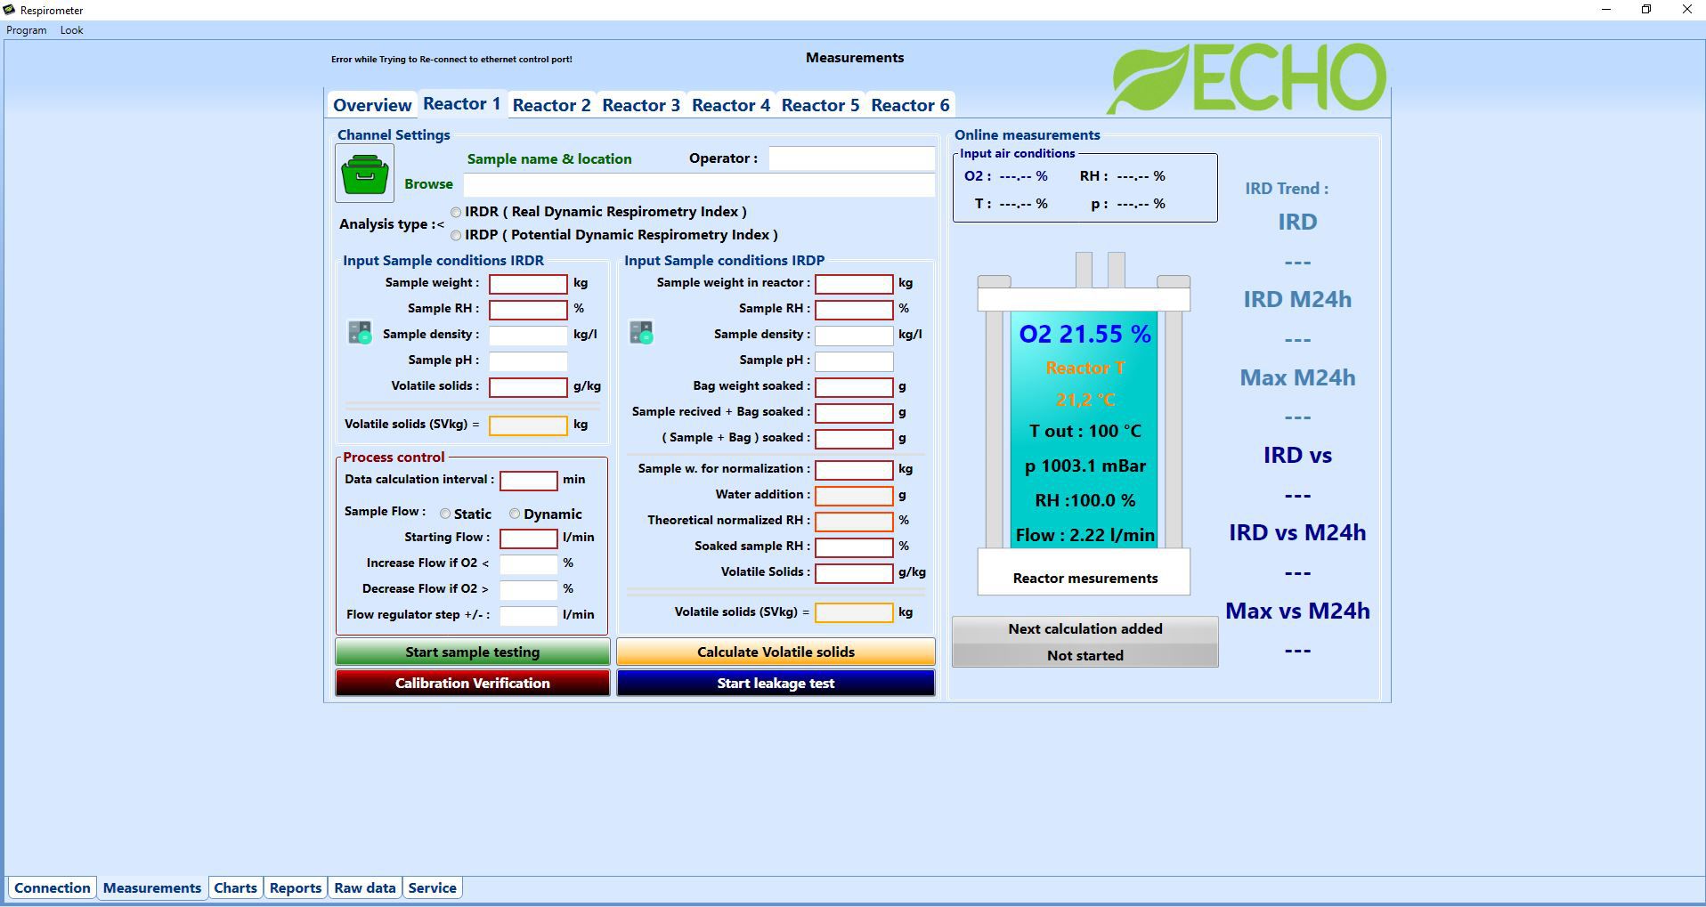Screen dimensions: 1706x907
Task: Open the Charts tab at bottom
Action: (x=235, y=887)
